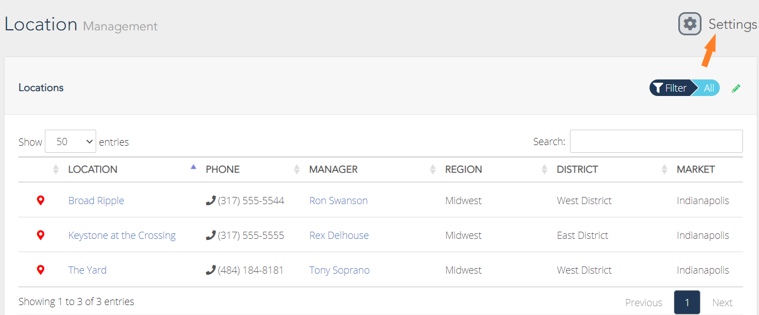
Task: Sort by the MANAGER column header
Action: pos(333,169)
